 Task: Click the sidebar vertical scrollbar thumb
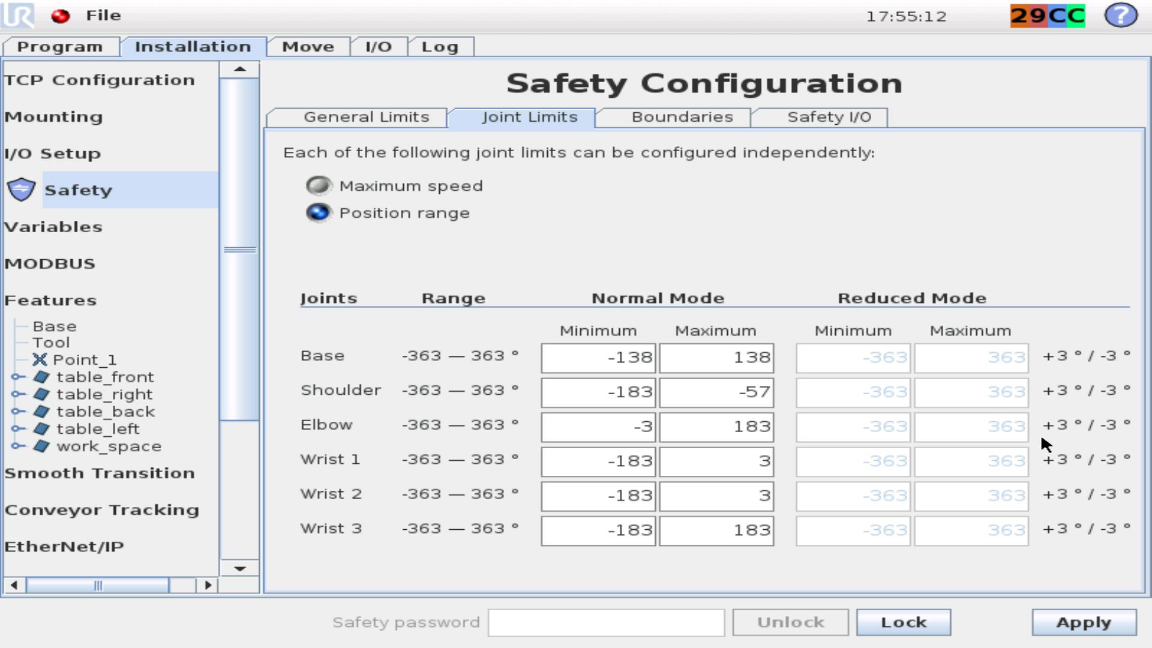click(239, 250)
